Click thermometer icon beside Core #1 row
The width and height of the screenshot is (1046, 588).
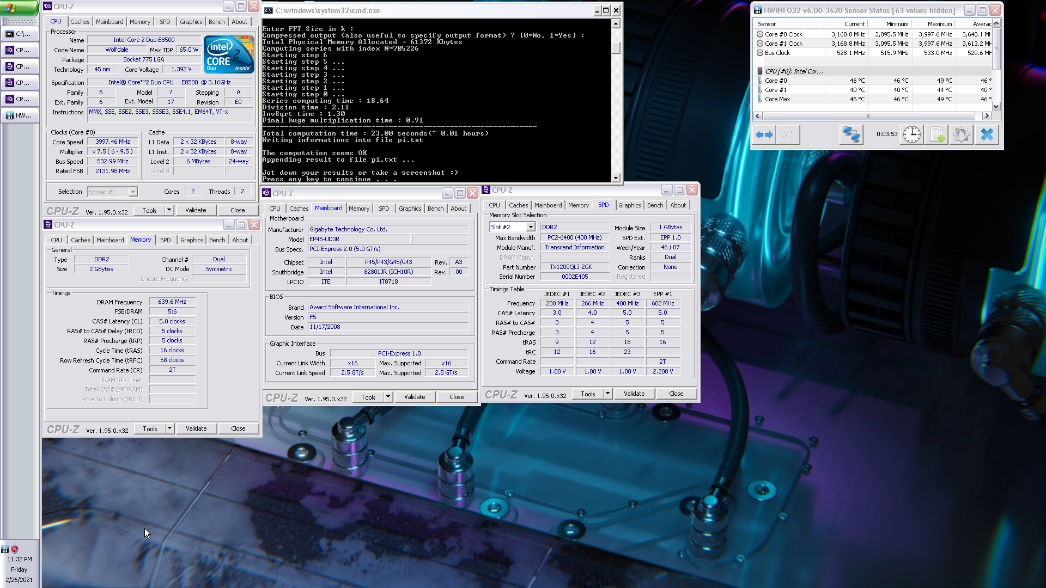[x=759, y=90]
